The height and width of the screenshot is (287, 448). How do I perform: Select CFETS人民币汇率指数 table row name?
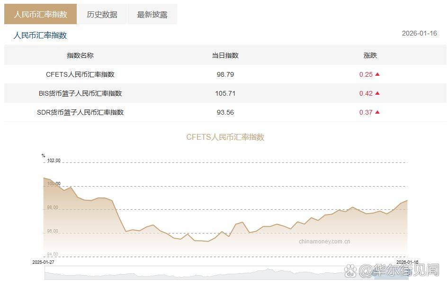coord(80,74)
